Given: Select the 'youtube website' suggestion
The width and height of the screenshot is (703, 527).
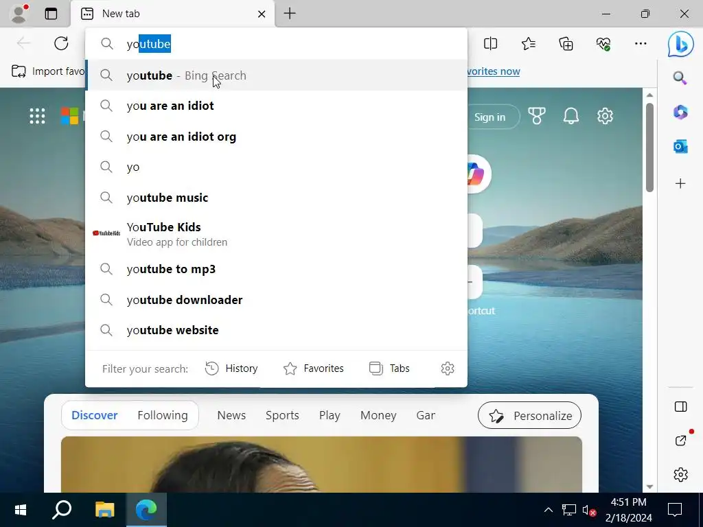Looking at the screenshot, I should tap(276, 330).
